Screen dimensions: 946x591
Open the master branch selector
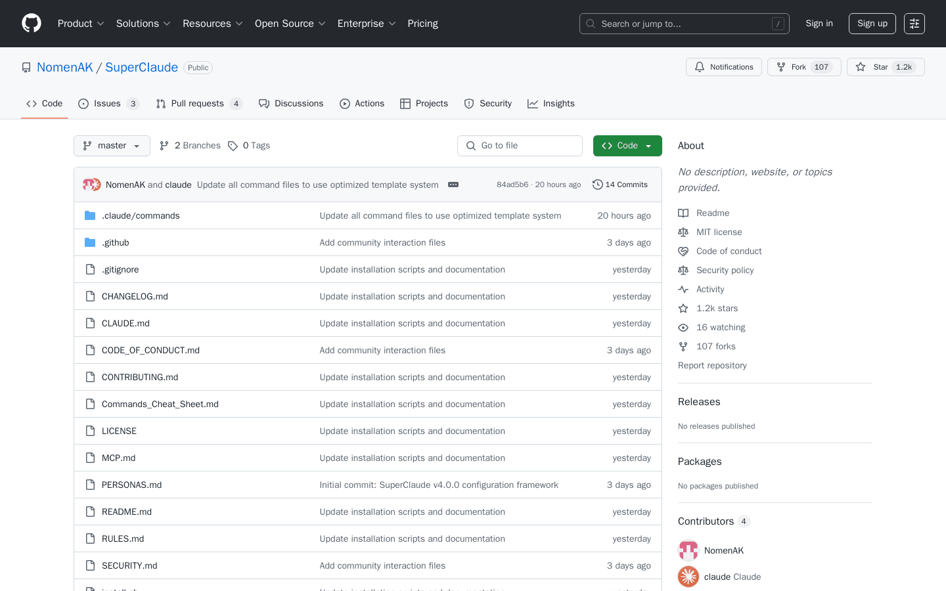point(112,145)
